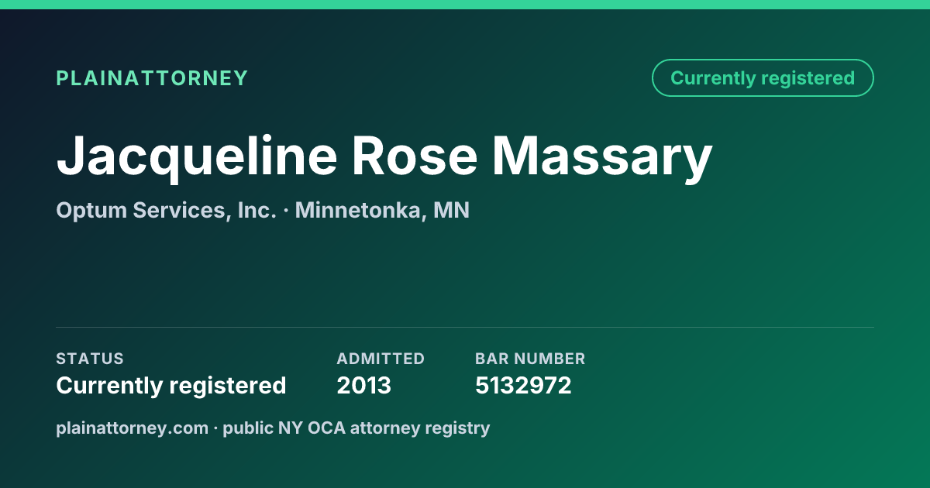
Task: Click the word Jacqueline in the heading
Action: (196, 159)
